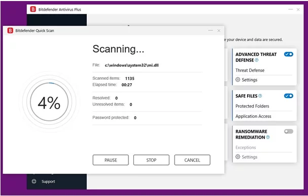Turn off Advanced Threat Defense toggle
The image size is (308, 196).
289,54
